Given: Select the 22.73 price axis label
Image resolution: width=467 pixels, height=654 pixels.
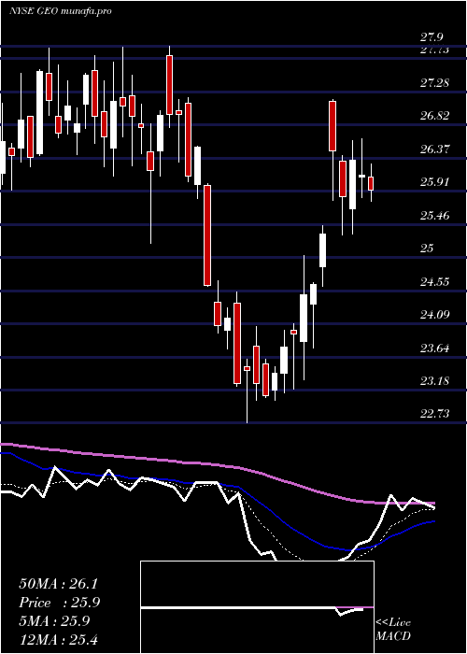Looking at the screenshot, I should tap(434, 413).
